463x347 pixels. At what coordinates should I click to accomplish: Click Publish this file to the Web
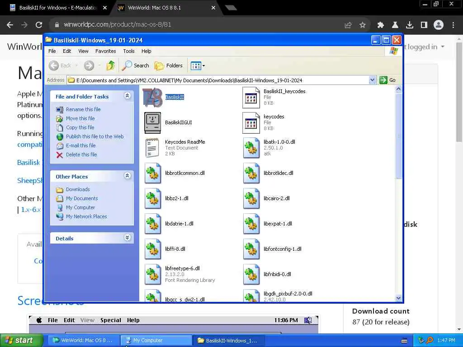[95, 136]
